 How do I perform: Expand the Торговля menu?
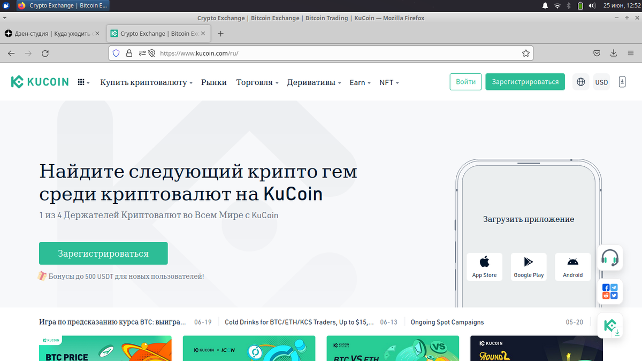click(257, 82)
